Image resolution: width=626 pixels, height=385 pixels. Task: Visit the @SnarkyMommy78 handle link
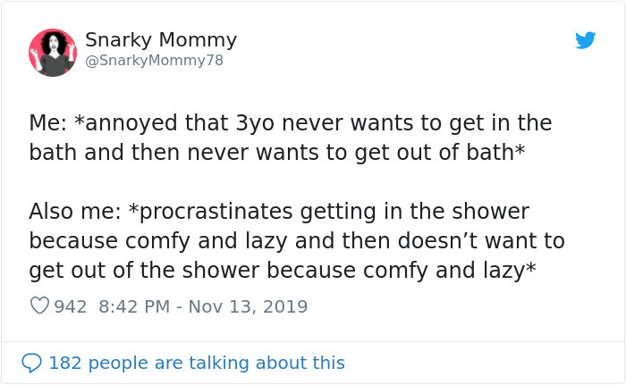coord(154,61)
